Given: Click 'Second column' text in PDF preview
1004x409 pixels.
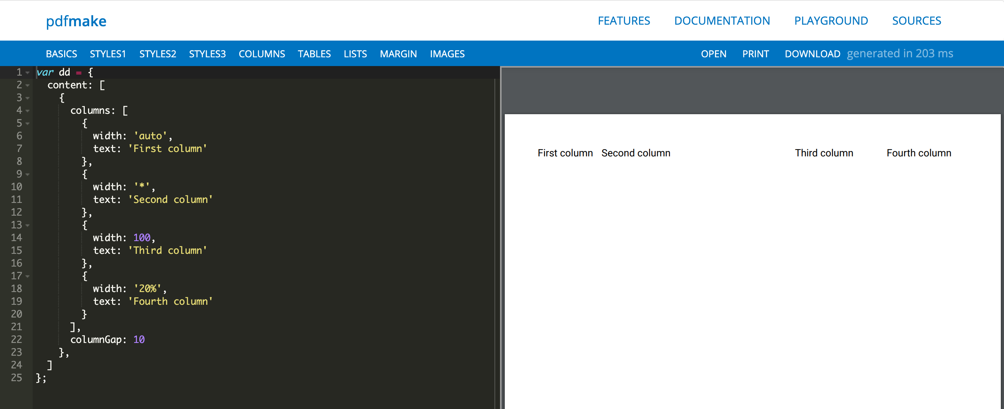Looking at the screenshot, I should [x=636, y=153].
